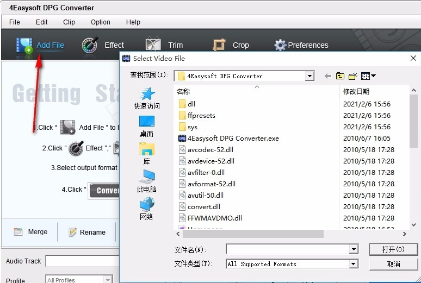This screenshot has width=421, height=283.
Task: Open the Edit menu
Action: point(42,22)
